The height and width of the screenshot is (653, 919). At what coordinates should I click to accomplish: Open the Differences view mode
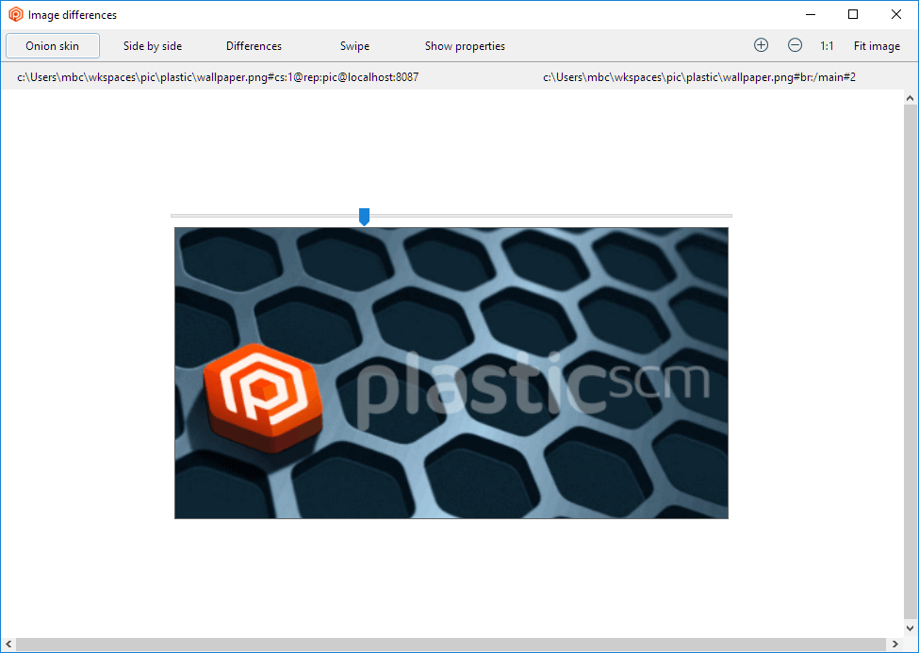pos(254,46)
